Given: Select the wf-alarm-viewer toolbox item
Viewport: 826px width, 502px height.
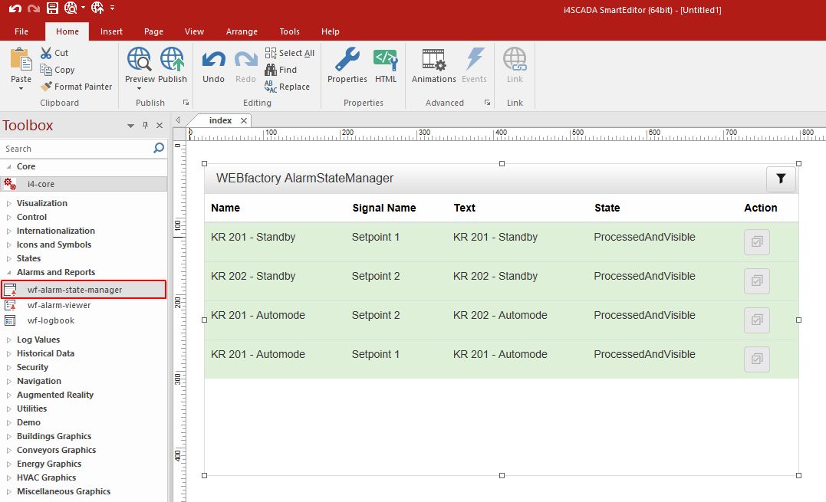Looking at the screenshot, I should pyautogui.click(x=84, y=305).
